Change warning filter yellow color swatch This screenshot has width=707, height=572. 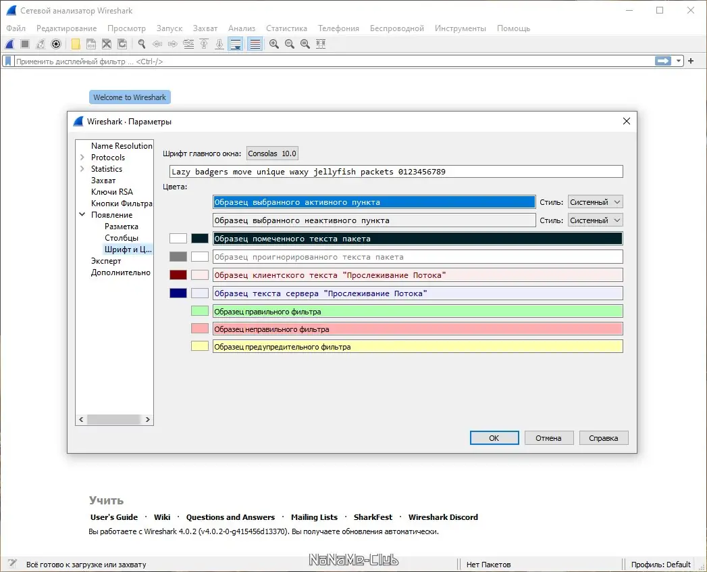pos(200,345)
